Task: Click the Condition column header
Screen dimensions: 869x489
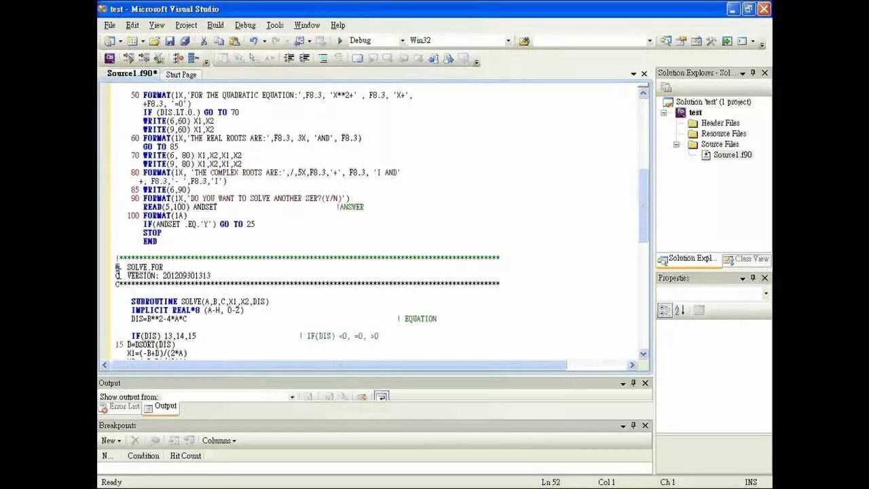Action: 143,456
